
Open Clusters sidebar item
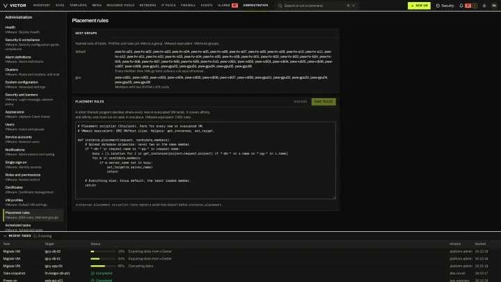coord(33,72)
